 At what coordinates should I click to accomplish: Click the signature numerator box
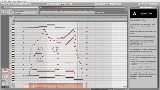point(3,76)
